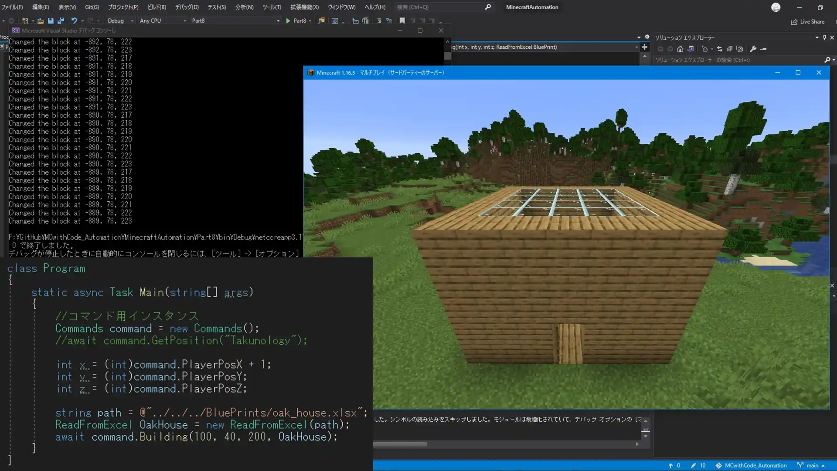Image resolution: width=837 pixels, height=471 pixels.
Task: Click the pending changes pencil 10 indicator
Action: point(698,466)
